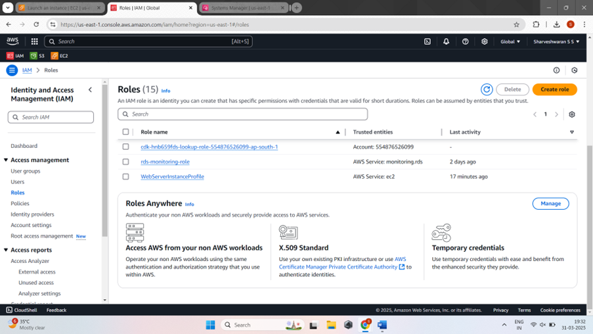Image resolution: width=593 pixels, height=334 pixels.
Task: Open AWS Certificate Manager Private CA link
Action: click(342, 263)
